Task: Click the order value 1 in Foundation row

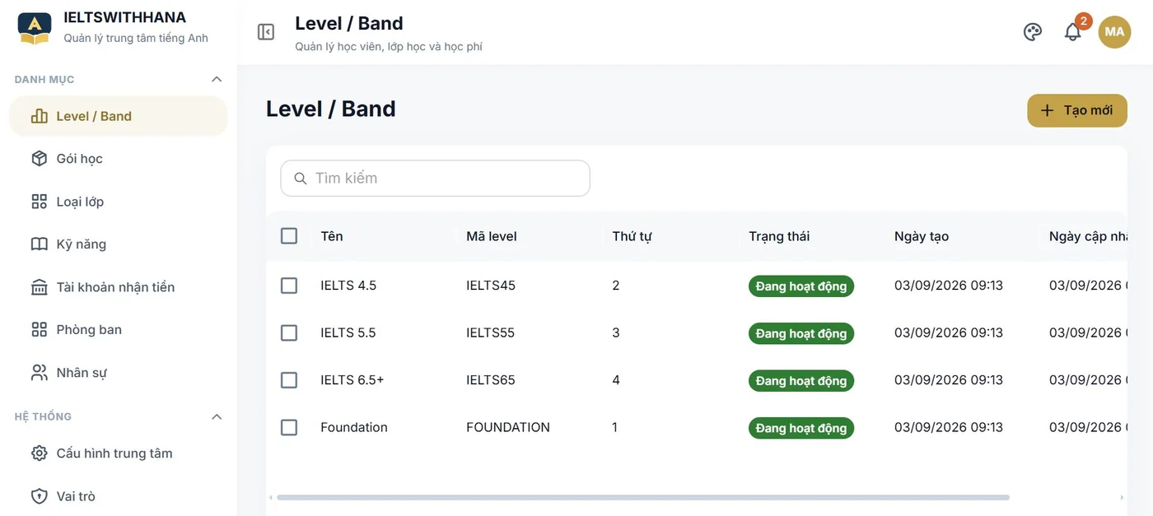Action: [x=615, y=428]
